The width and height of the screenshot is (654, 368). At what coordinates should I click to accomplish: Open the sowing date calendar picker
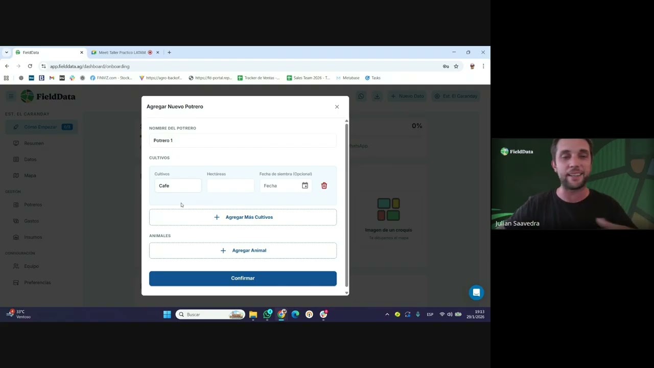click(305, 186)
